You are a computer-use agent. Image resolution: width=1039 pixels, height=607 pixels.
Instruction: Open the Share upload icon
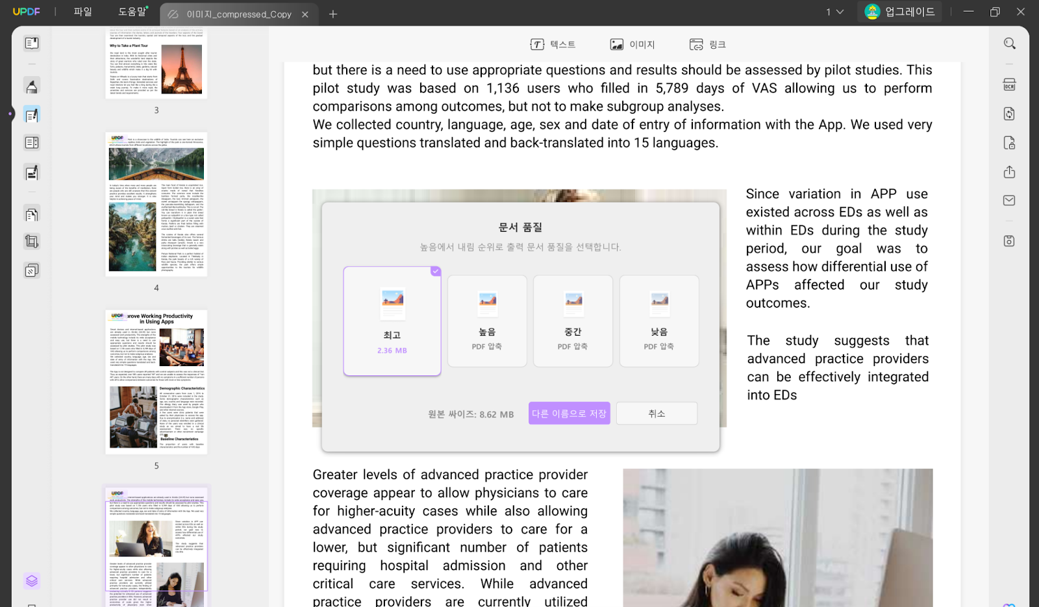1009,172
